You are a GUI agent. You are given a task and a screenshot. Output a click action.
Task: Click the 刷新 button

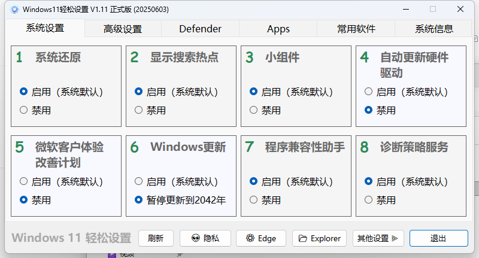coord(156,238)
